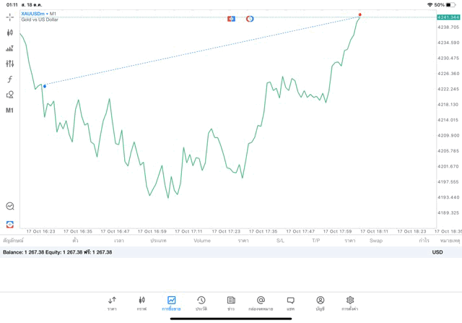Tap the circular chart icon at left bottom
The image size is (462, 323).
(x=10, y=207)
